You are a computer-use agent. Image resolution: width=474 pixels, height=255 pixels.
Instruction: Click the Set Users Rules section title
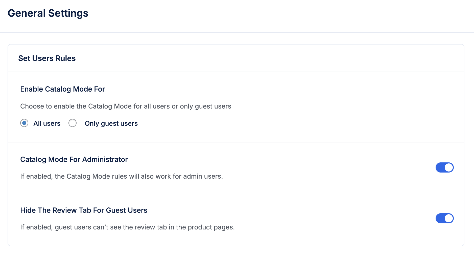point(47,58)
